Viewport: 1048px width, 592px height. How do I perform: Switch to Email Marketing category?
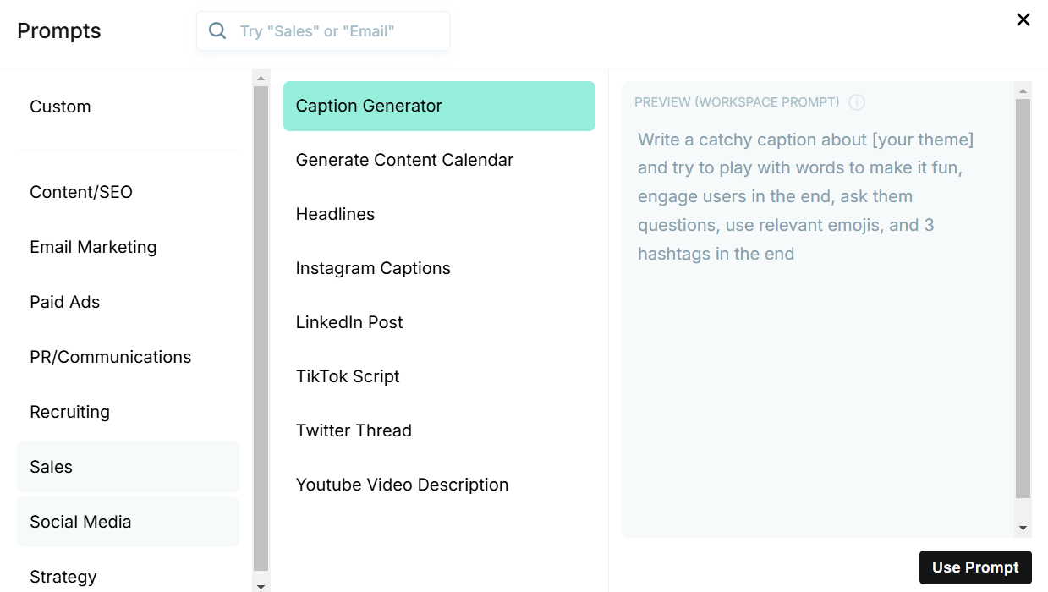(93, 247)
